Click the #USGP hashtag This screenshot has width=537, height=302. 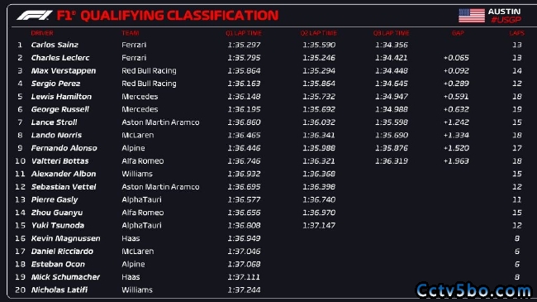tap(506, 20)
